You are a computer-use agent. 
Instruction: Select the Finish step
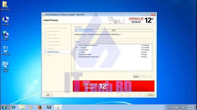click(49, 55)
